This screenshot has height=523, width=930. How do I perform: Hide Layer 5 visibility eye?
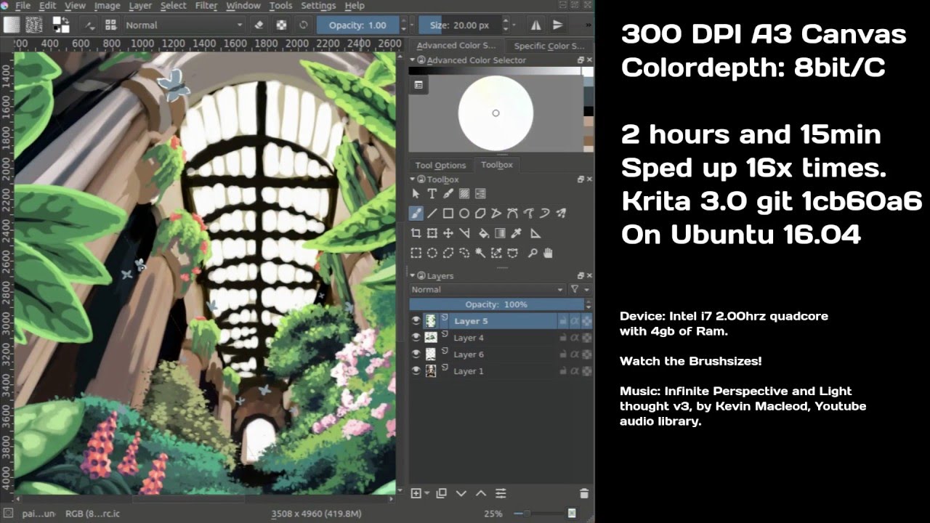416,320
